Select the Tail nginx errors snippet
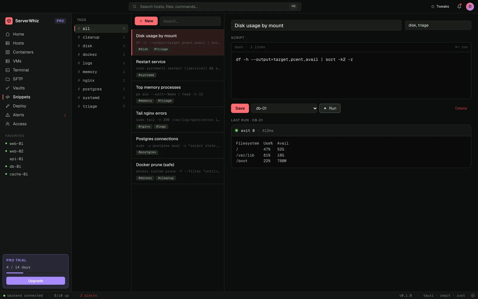The height and width of the screenshot is (299, 478). [178, 120]
